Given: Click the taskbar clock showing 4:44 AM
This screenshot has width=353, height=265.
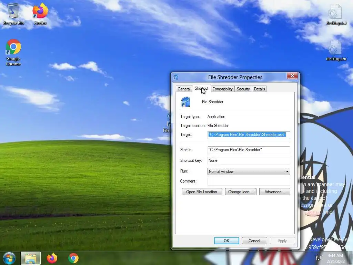Looking at the screenshot, I should point(335,258).
